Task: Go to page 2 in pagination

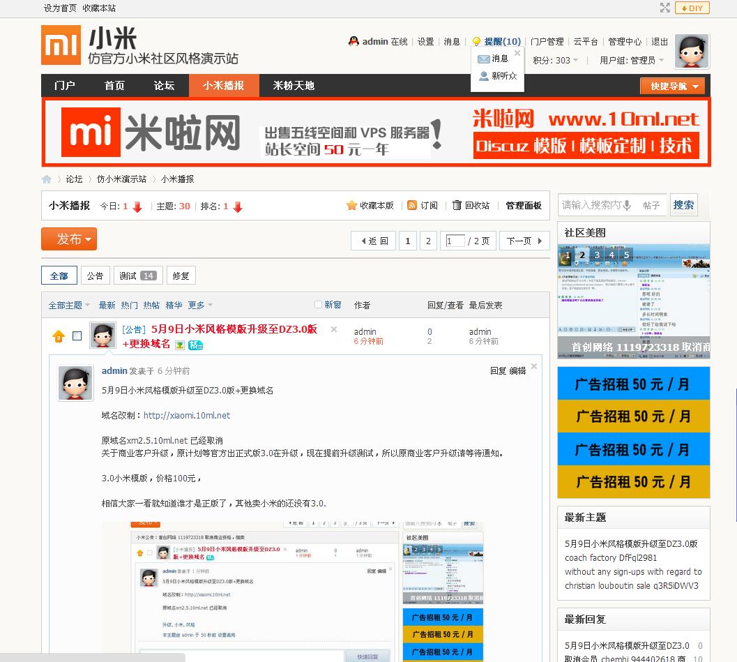Action: 428,241
